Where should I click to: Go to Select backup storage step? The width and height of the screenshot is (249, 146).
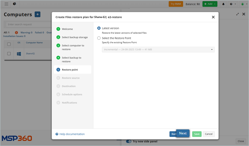click(74, 37)
